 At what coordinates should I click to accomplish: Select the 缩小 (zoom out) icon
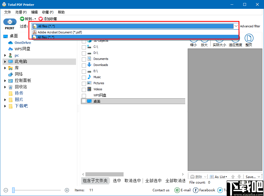(x=194, y=40)
